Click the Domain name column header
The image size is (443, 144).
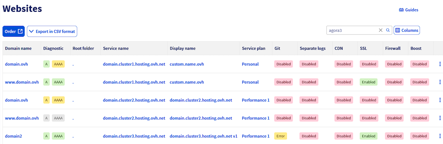click(x=18, y=48)
